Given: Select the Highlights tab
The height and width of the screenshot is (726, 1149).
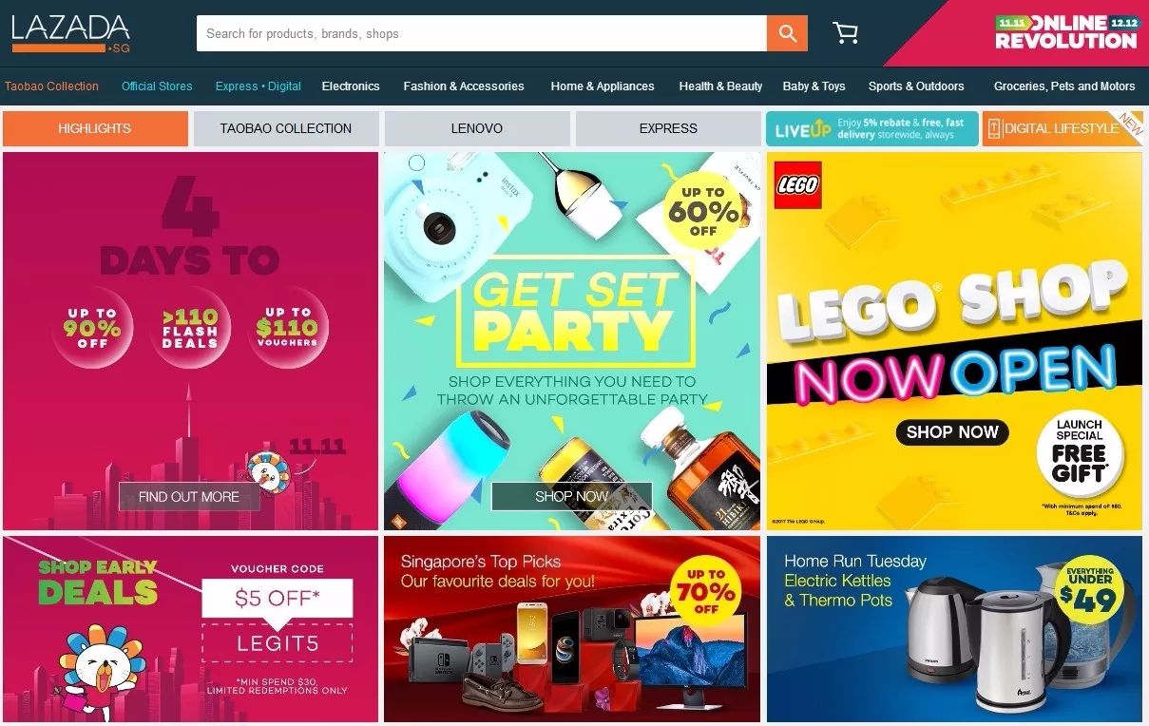Looking at the screenshot, I should point(95,128).
